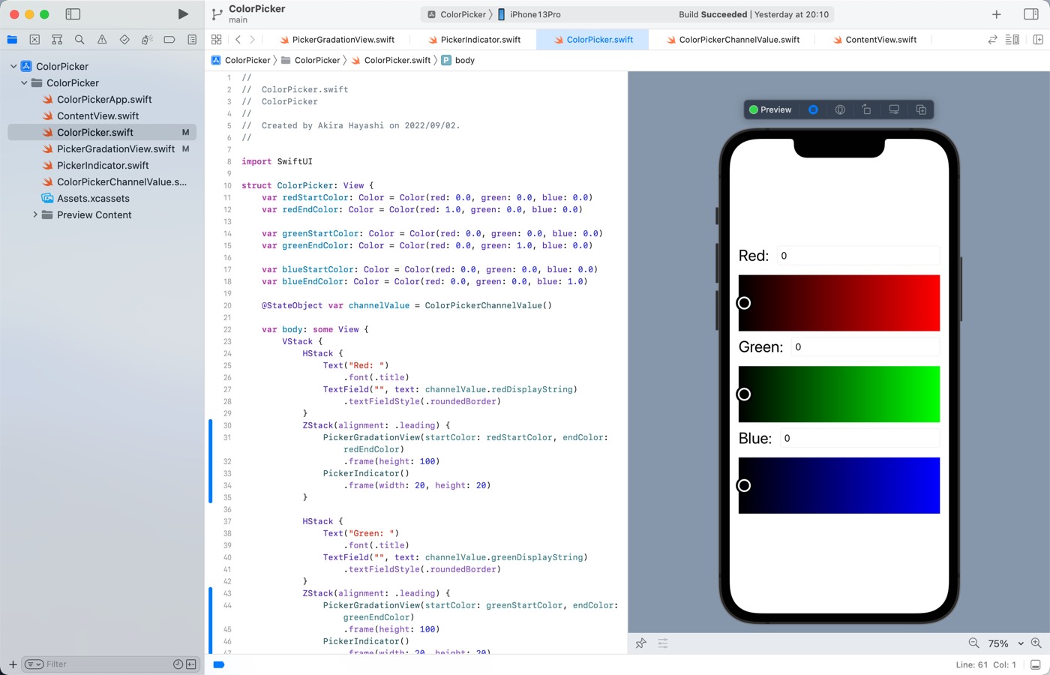The width and height of the screenshot is (1050, 675).
Task: Open the related items grid menu
Action: pyautogui.click(x=217, y=40)
